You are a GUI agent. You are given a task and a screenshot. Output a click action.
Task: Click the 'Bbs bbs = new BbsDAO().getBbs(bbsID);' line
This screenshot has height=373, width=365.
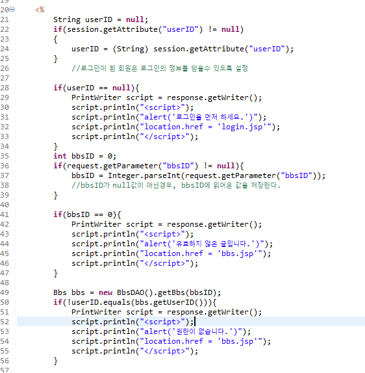[x=137, y=292]
